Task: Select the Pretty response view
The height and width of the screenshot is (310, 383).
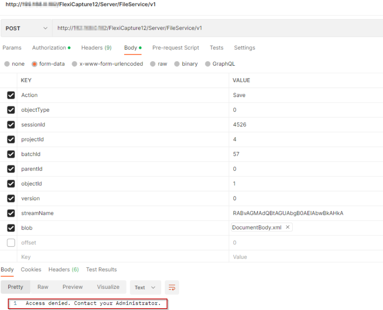Action: [x=15, y=287]
